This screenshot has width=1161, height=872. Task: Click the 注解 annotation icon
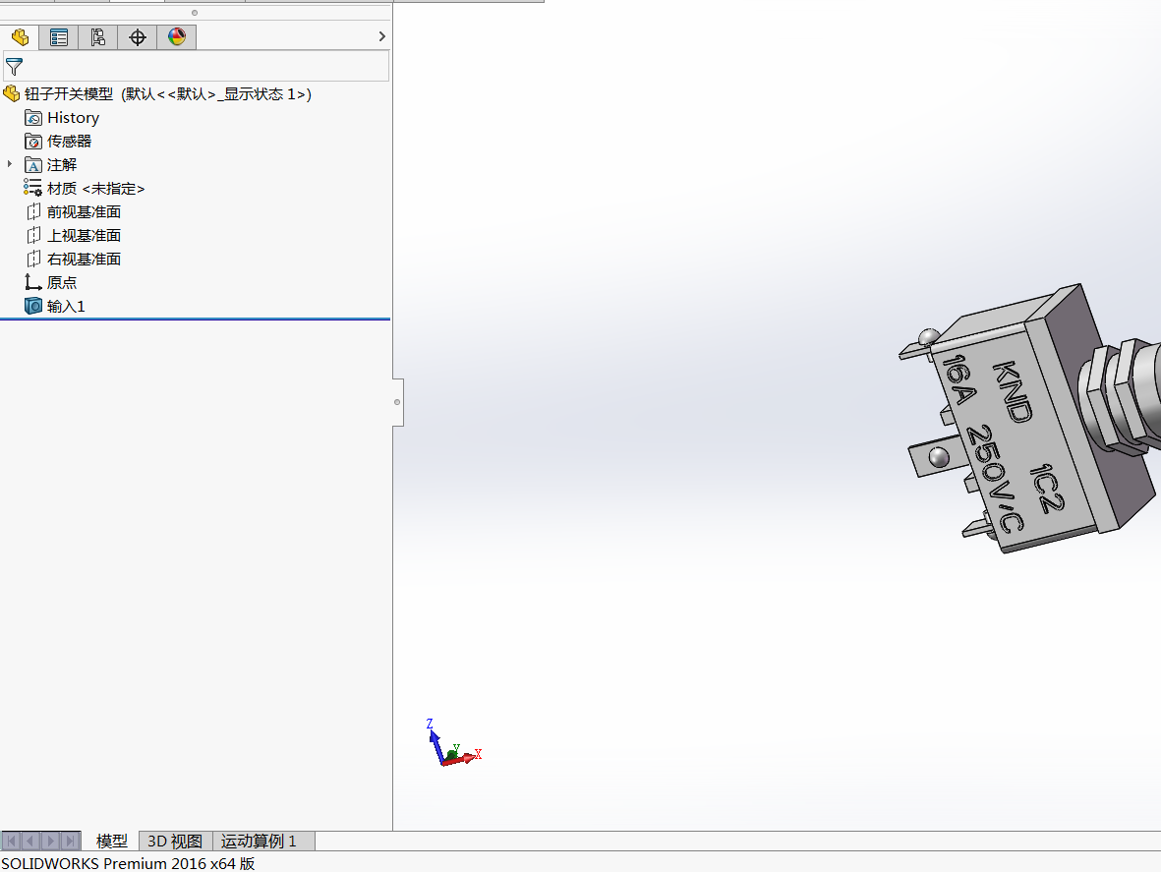click(x=33, y=165)
